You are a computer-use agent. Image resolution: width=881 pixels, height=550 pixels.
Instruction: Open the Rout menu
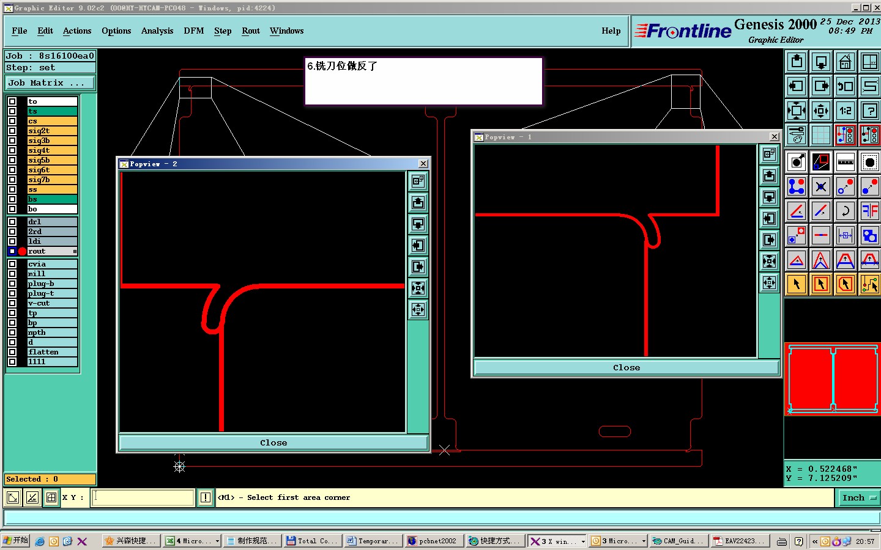[251, 31]
